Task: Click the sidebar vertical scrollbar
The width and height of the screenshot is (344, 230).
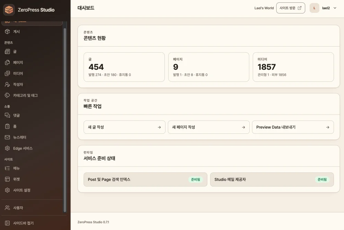Action: pos(65,120)
